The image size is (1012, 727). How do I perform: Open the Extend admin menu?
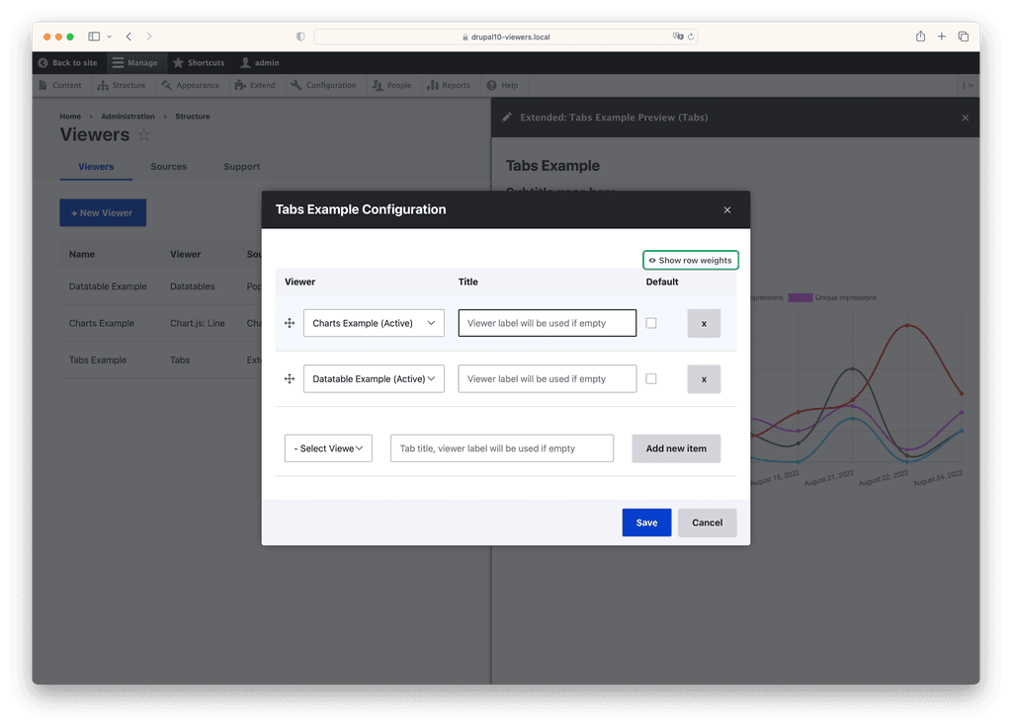255,85
